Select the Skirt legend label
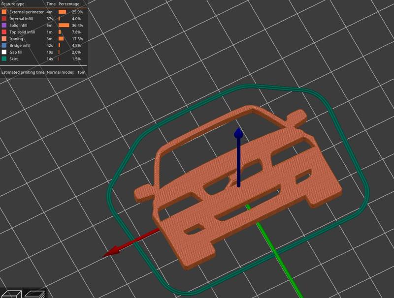Screen dimensions: 394x298 [14, 59]
